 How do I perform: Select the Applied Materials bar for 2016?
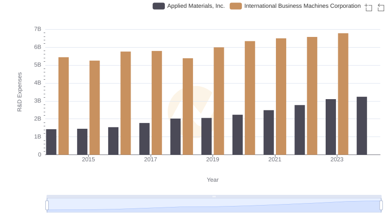(113, 141)
